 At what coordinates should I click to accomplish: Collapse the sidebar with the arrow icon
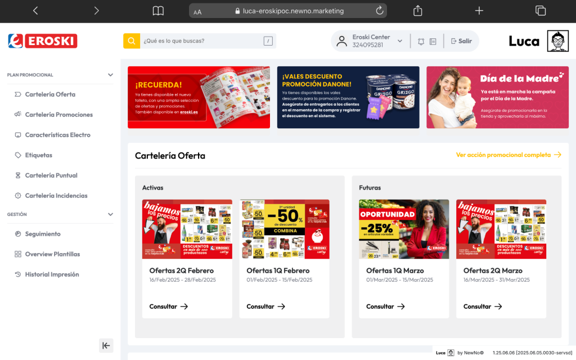click(106, 345)
